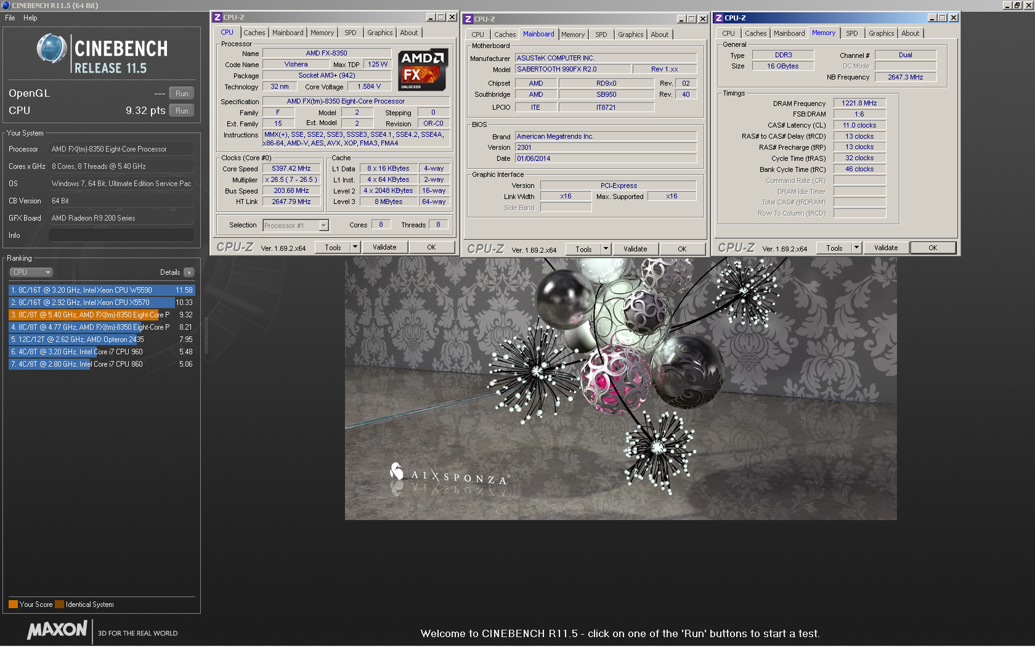Image resolution: width=1035 pixels, height=647 pixels.
Task: Click the MAXON logo
Action: pyautogui.click(x=57, y=630)
